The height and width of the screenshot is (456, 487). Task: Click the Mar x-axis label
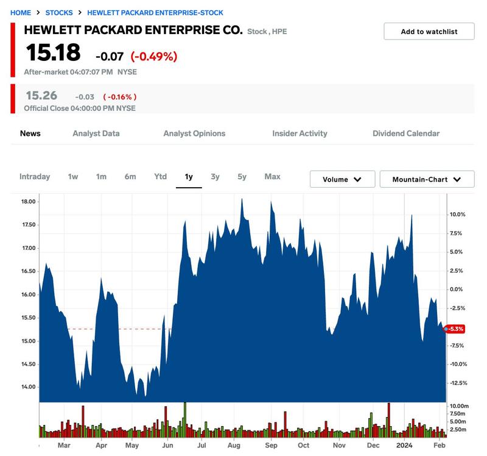pyautogui.click(x=64, y=446)
